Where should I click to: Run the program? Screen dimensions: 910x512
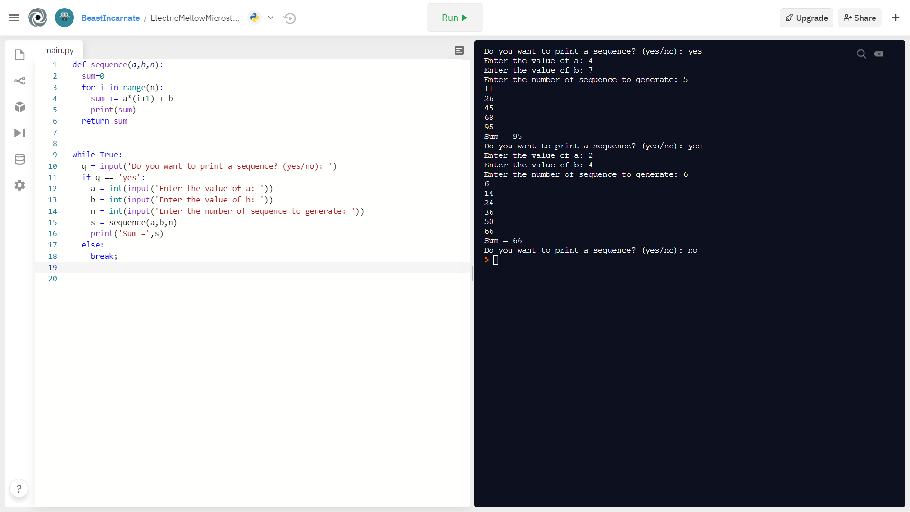(x=455, y=18)
